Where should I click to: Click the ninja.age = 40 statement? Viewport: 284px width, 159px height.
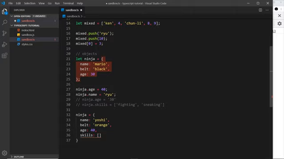click(91, 89)
